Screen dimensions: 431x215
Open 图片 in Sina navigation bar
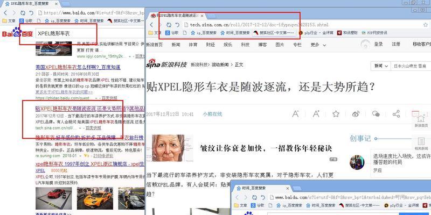[x=280, y=45]
